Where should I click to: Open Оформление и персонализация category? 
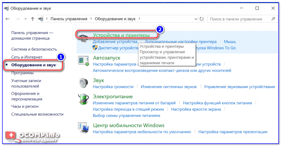[x=27, y=96]
